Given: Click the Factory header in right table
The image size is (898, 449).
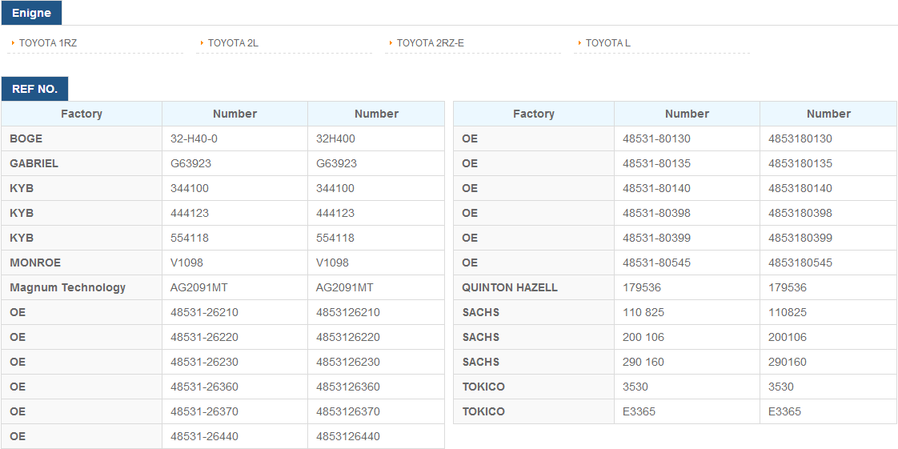Looking at the screenshot, I should (534, 114).
